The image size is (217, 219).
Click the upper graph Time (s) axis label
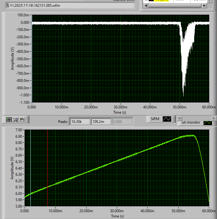coord(120,112)
